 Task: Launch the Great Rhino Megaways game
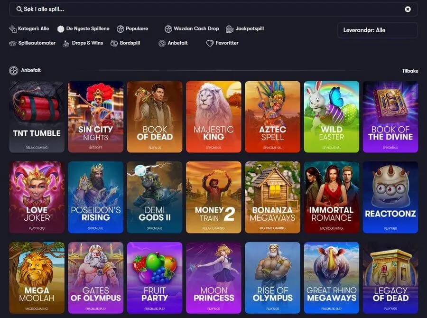click(332, 278)
